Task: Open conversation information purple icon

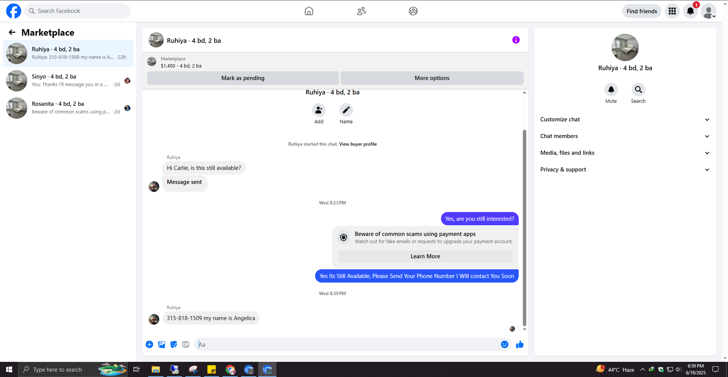Action: coord(516,40)
